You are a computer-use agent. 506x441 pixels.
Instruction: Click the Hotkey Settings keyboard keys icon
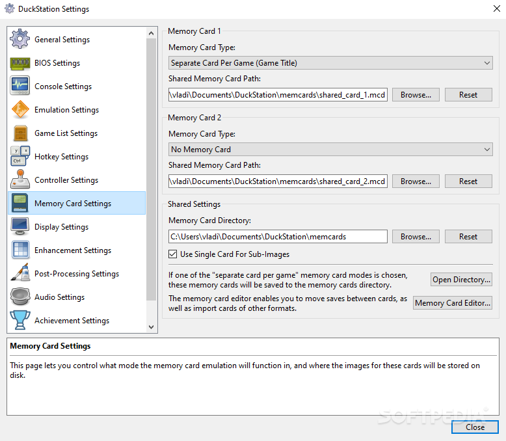click(20, 156)
